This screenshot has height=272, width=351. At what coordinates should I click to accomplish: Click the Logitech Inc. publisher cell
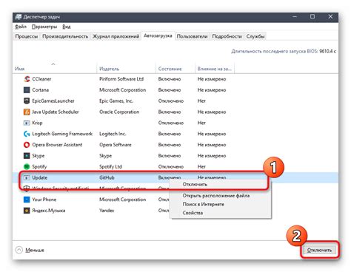coord(113,134)
